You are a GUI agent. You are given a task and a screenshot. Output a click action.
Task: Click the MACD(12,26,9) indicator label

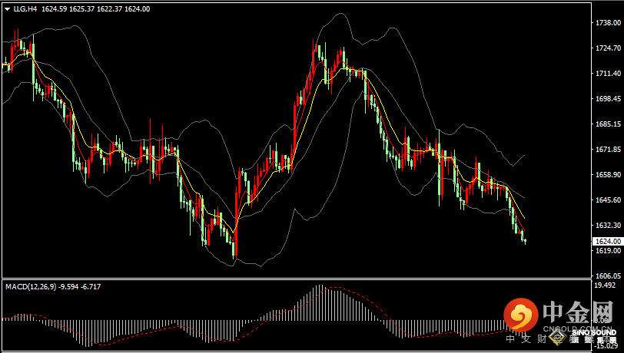(x=32, y=286)
